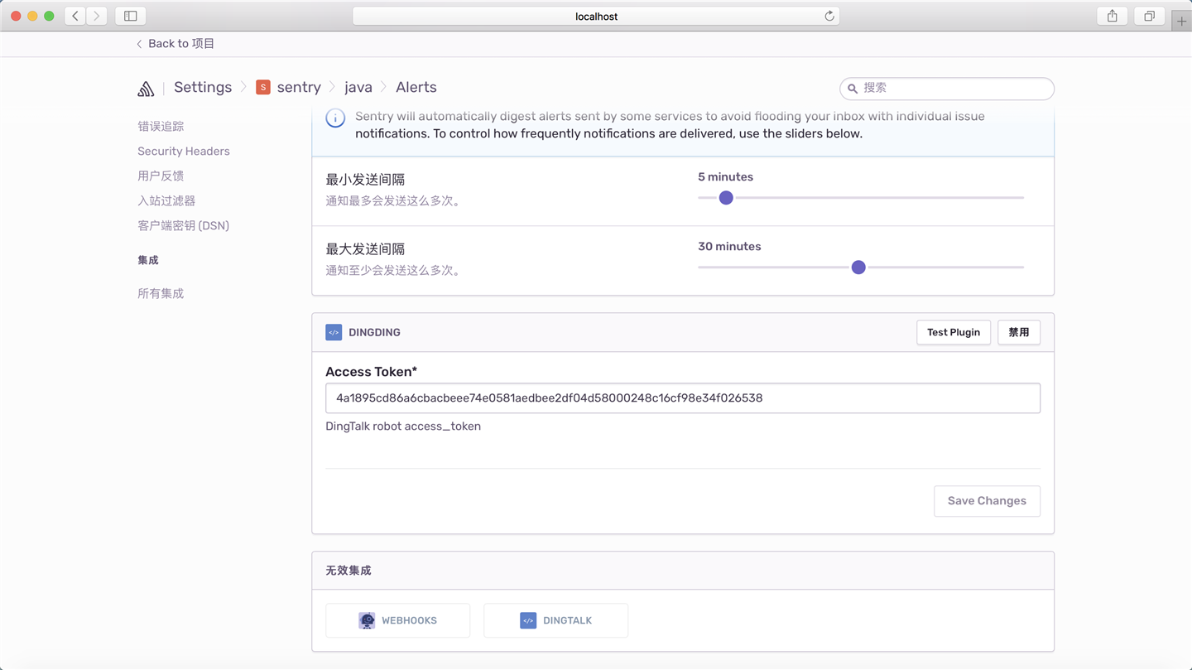Focus the 搜索 search field
This screenshot has height=670, width=1192.
(x=947, y=89)
